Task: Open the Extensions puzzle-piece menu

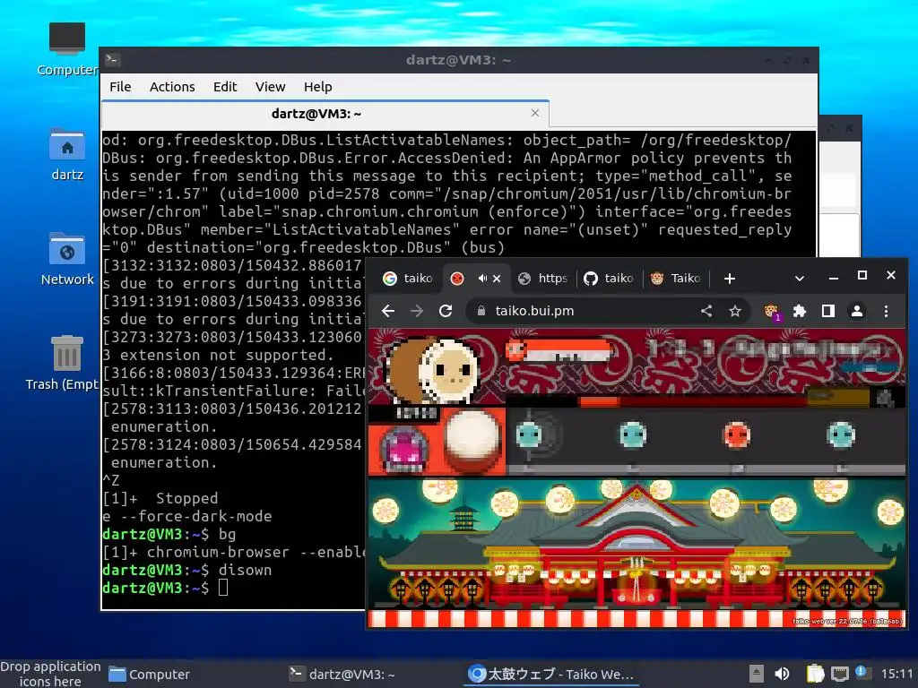Action: [x=799, y=311]
